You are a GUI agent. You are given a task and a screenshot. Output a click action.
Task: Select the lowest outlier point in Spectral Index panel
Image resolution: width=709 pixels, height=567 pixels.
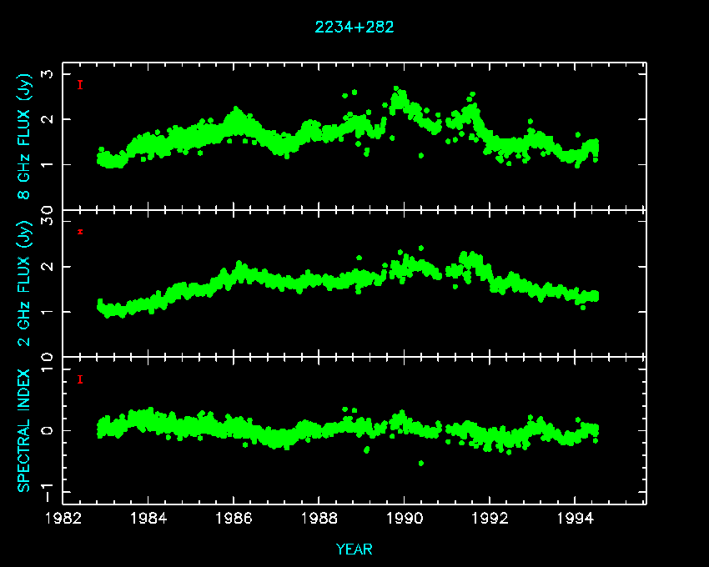pos(420,463)
